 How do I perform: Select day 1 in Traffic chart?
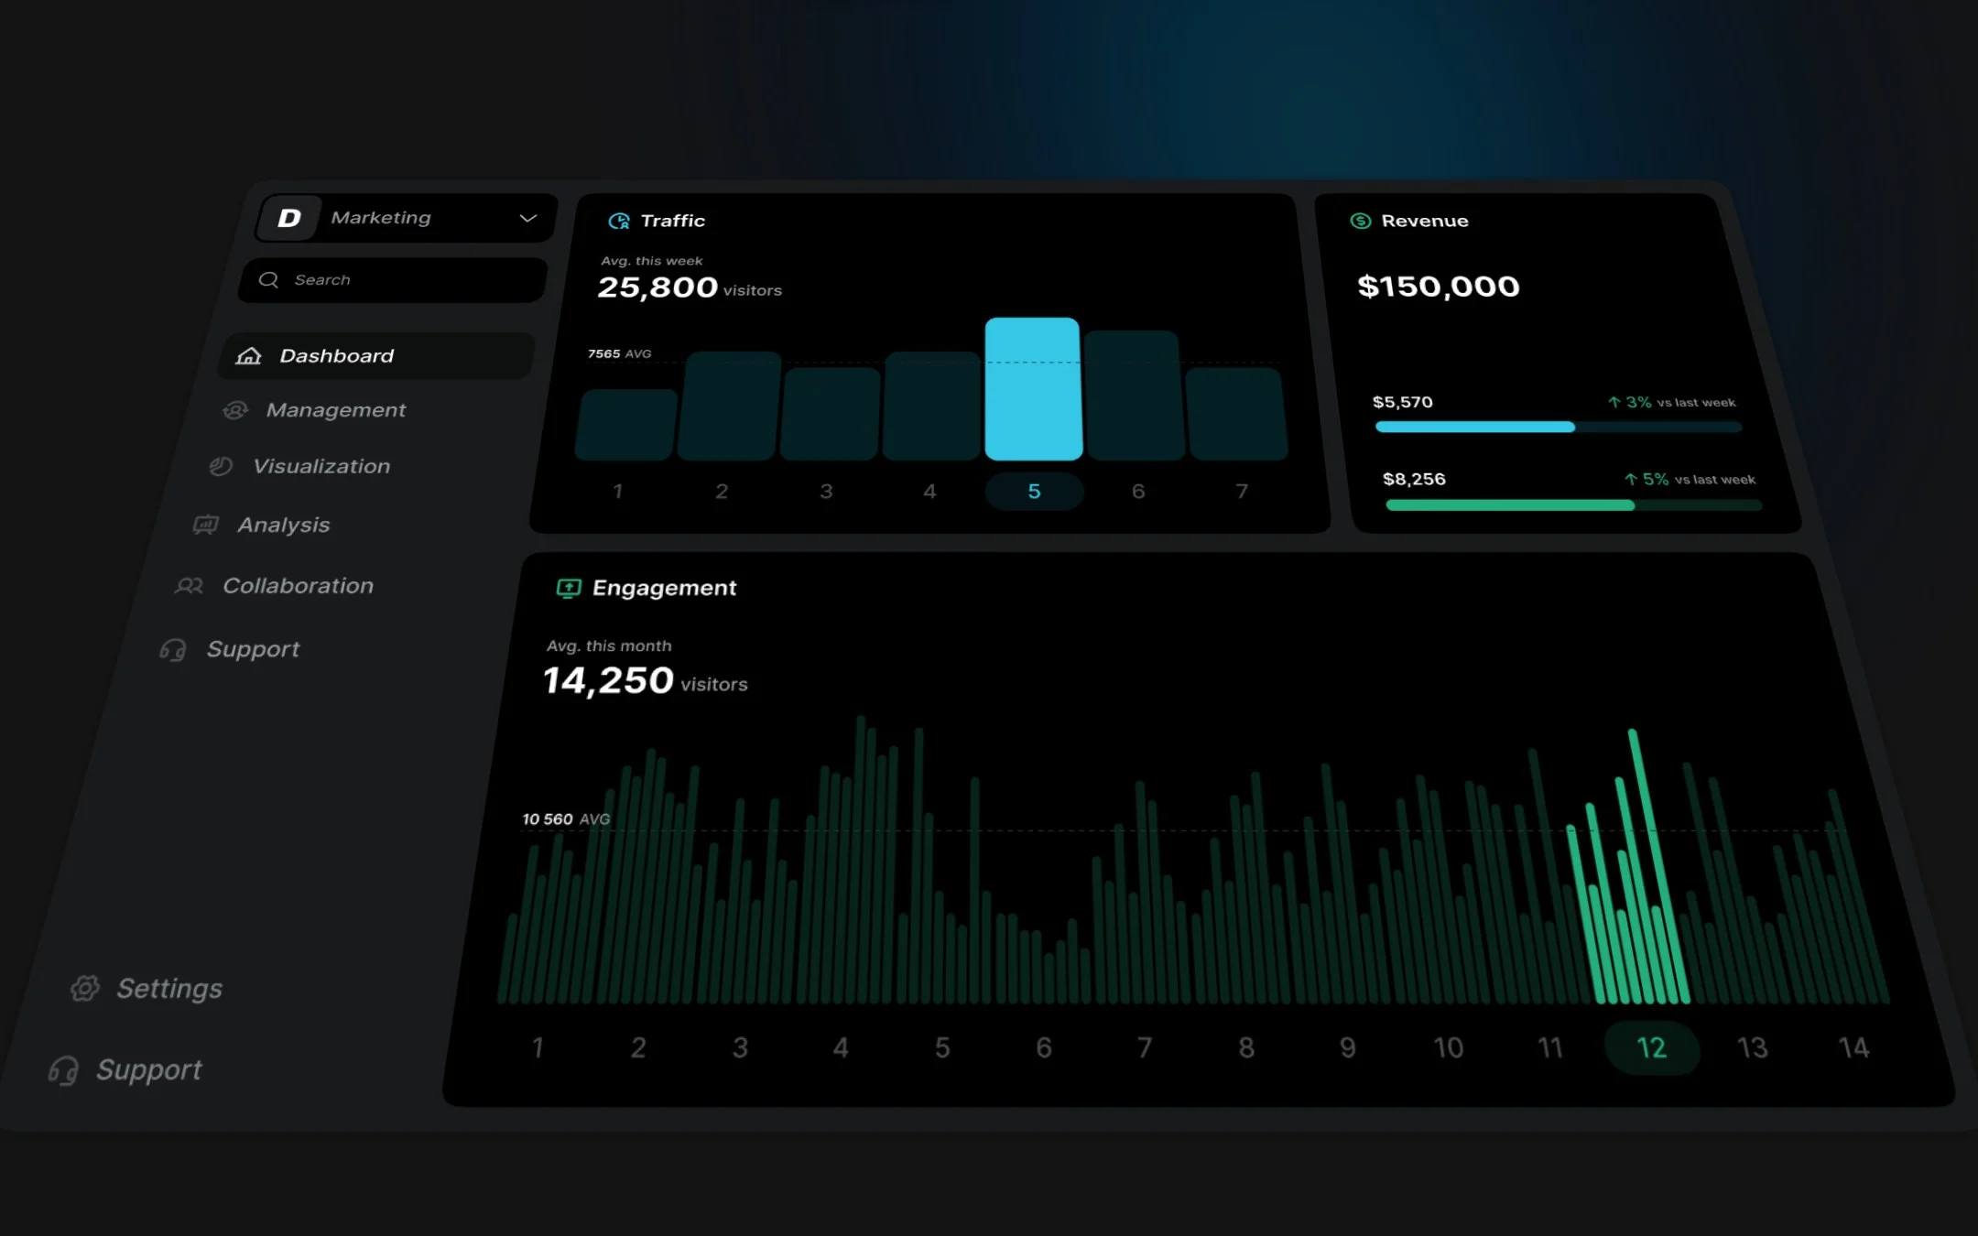[x=618, y=492]
